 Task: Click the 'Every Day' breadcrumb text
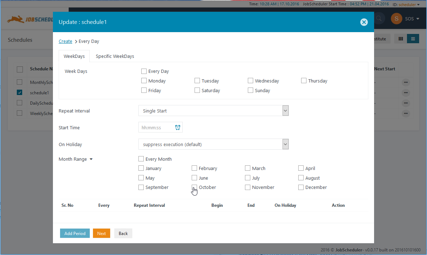coord(89,41)
